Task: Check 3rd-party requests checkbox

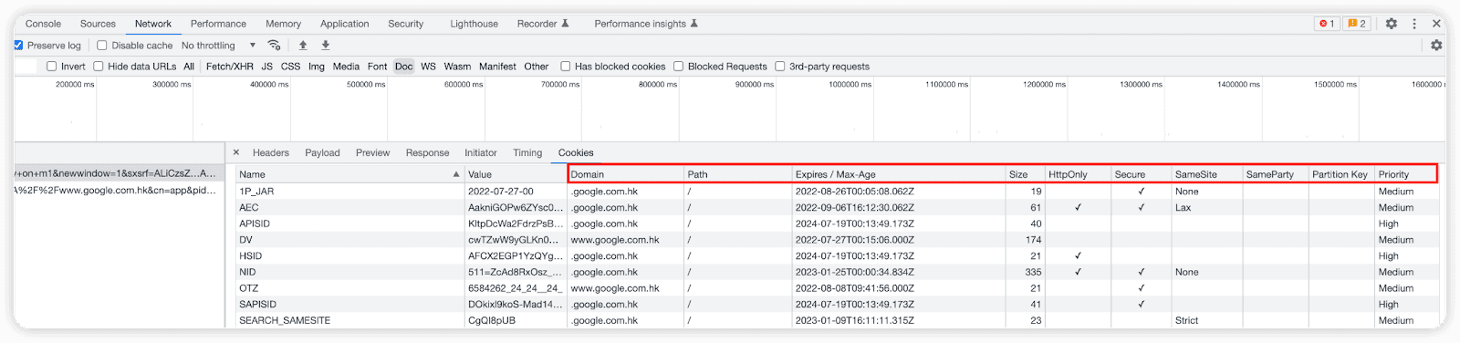Action: (780, 66)
